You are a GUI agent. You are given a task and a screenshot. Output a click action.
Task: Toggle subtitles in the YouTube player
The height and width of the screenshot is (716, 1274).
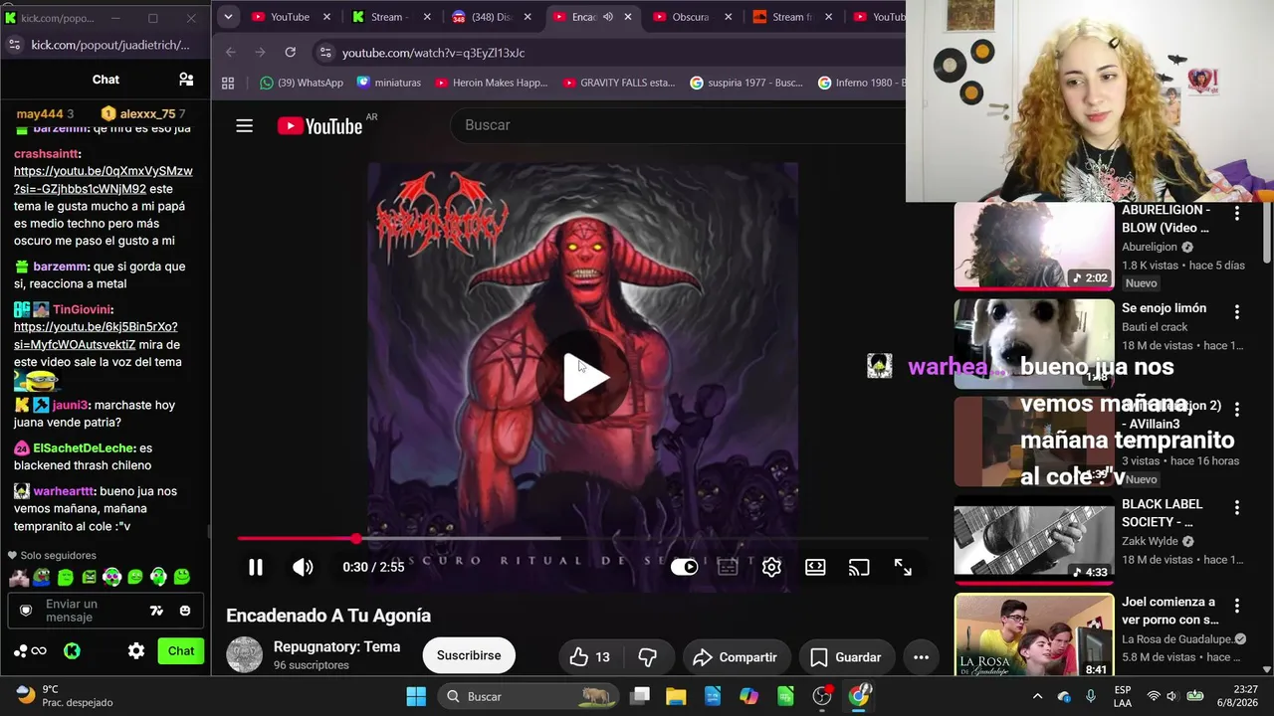(x=728, y=567)
